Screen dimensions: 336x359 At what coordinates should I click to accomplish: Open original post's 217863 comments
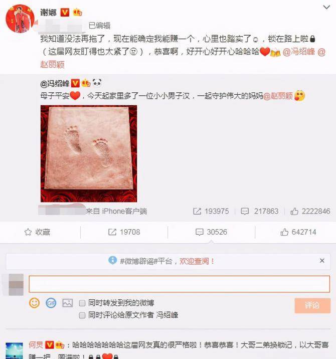pos(259,211)
